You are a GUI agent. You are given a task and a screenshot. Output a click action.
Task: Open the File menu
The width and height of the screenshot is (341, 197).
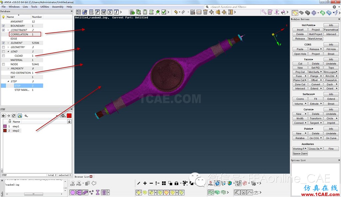click(4, 7)
